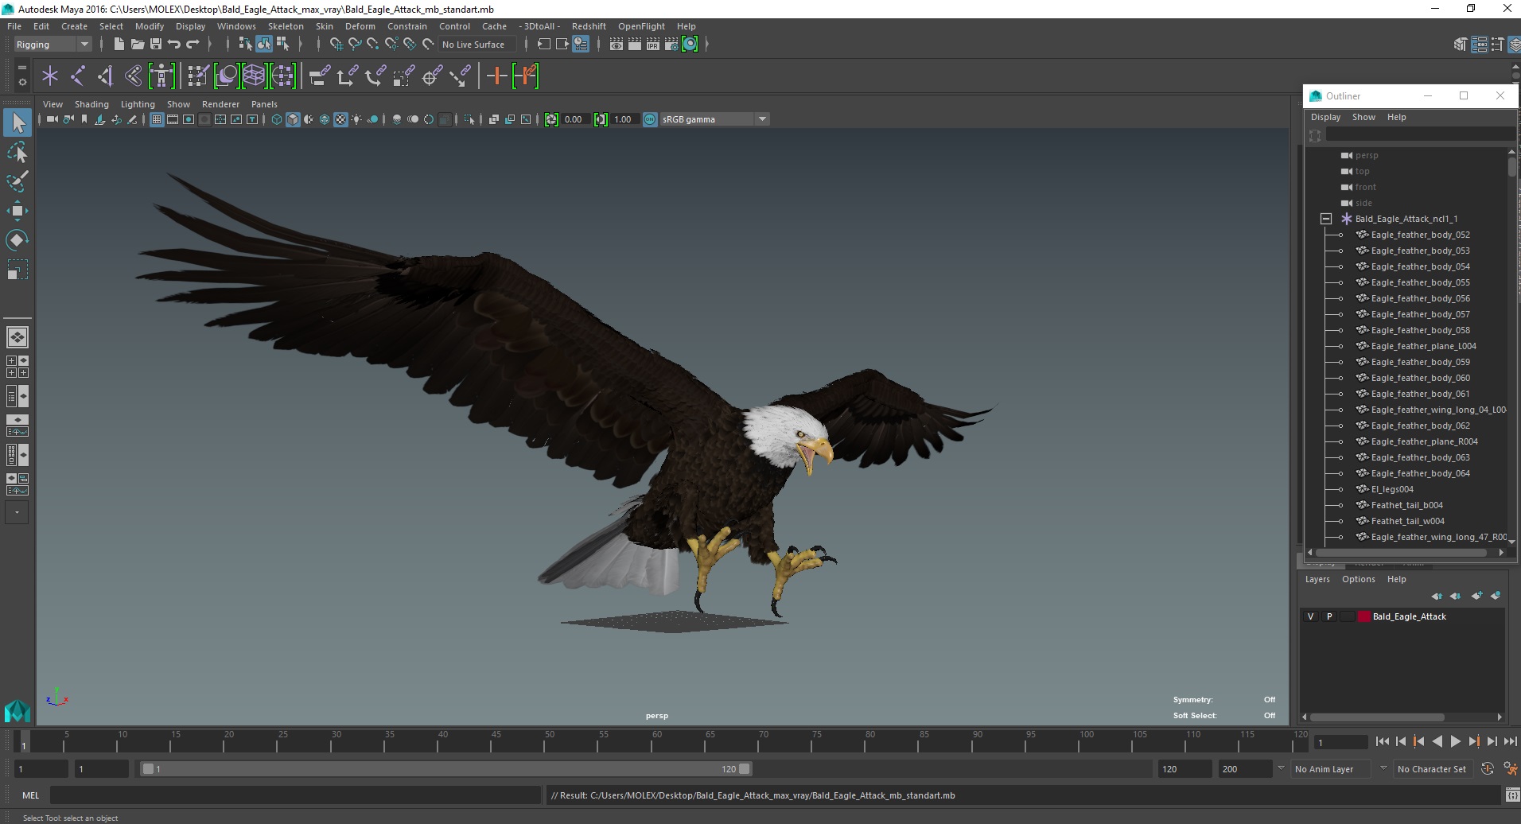
Task: Click the Lattice deformer shelf icon
Action: (254, 76)
